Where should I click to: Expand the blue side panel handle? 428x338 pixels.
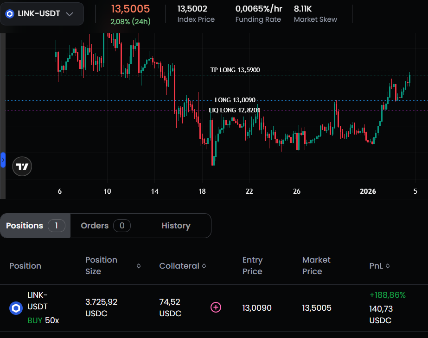pos(3,160)
